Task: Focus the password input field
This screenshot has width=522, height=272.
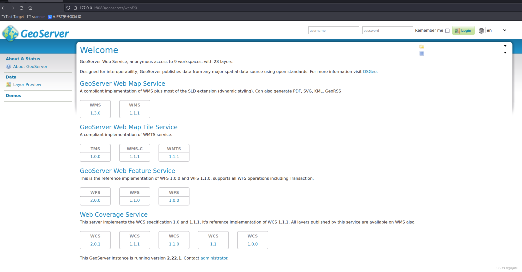Action: (x=387, y=30)
